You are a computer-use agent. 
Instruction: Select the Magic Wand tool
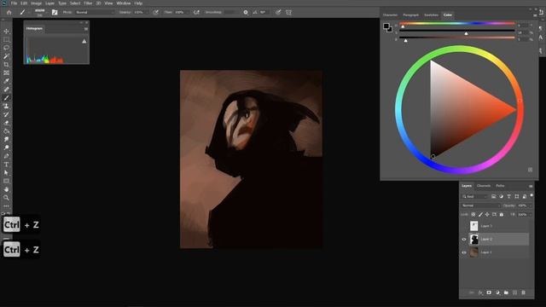pos(6,56)
